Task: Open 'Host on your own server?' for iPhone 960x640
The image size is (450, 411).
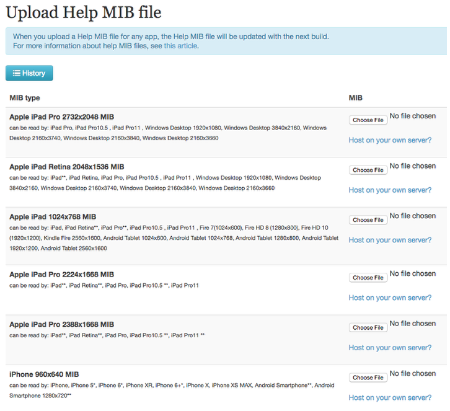Action: click(x=390, y=397)
